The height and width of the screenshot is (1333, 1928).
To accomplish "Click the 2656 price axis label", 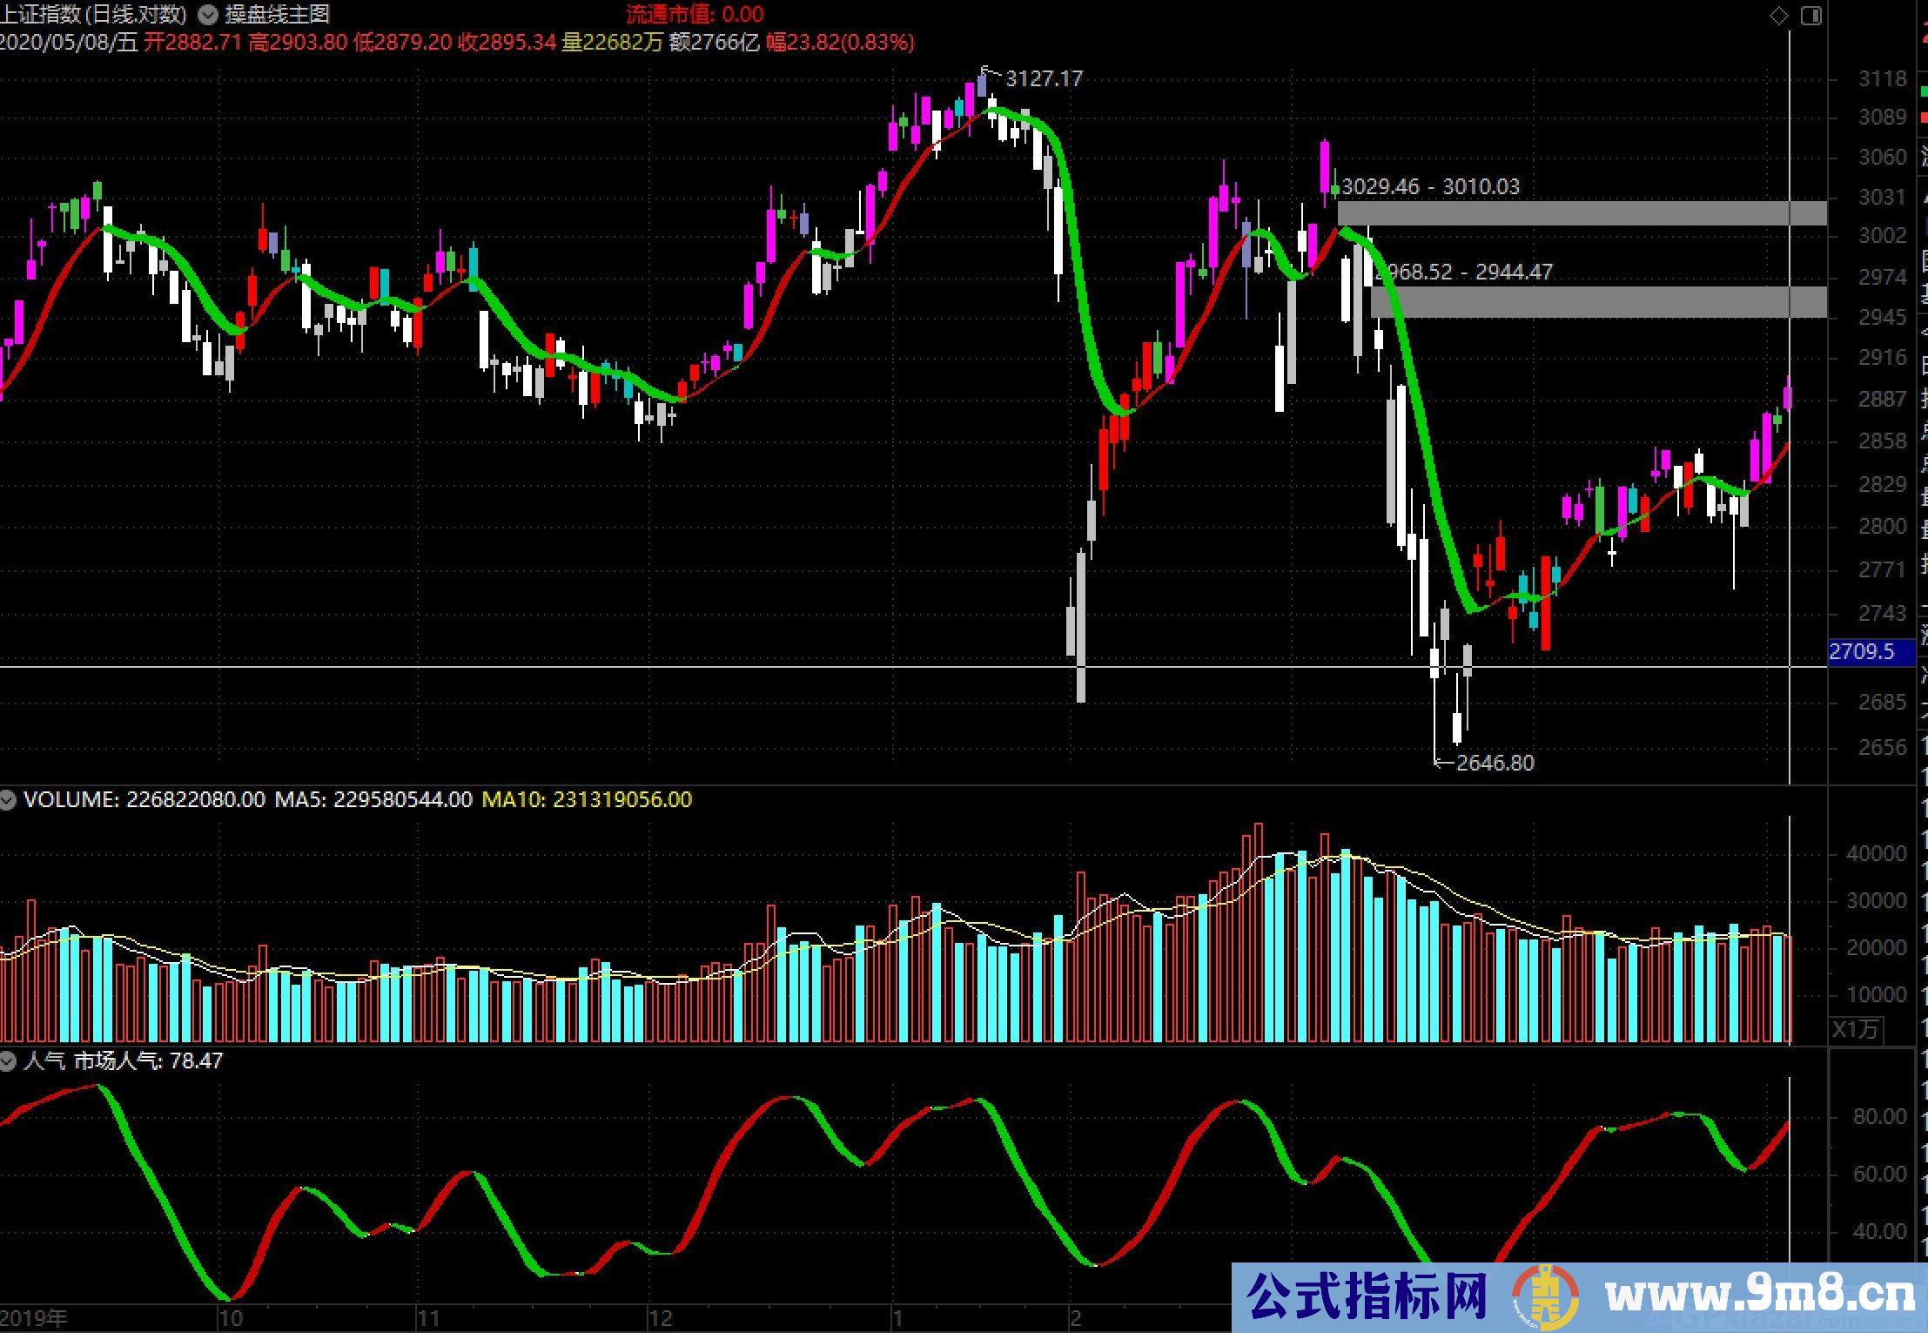I will click(x=1883, y=747).
